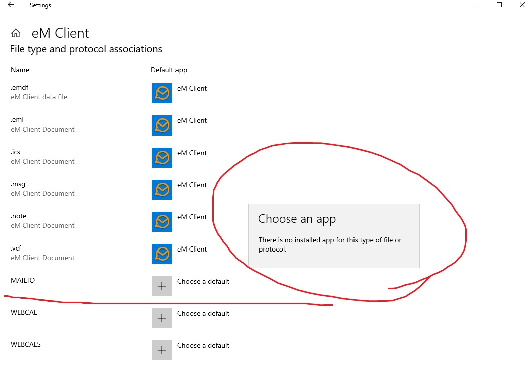Select the MAILTO protocol name
531x374 pixels.
pos(23,281)
